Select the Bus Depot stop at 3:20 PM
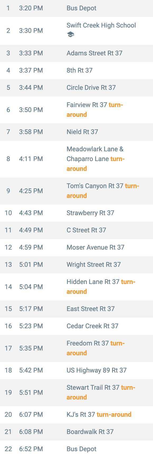Viewport: 153px width, 461px height. [x=77, y=8]
